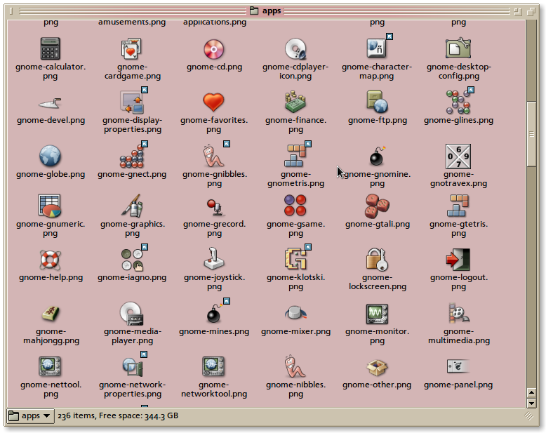Click the 'gnome-globe.png' file name text
This screenshot has height=433, width=546.
coord(51,174)
